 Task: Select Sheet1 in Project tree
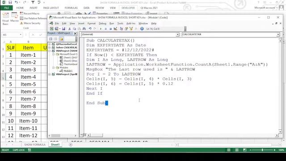[68, 58]
